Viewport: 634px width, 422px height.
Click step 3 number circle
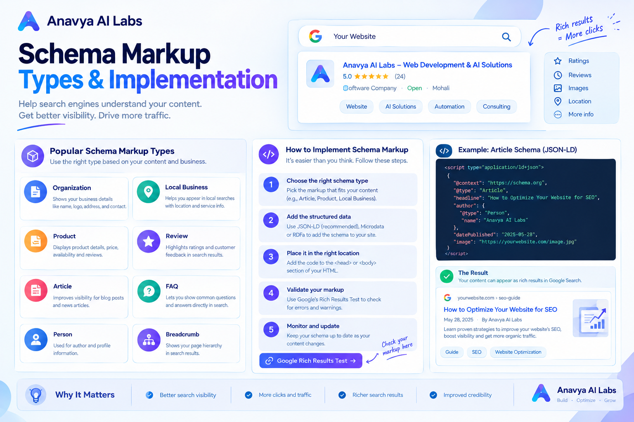pos(271,257)
